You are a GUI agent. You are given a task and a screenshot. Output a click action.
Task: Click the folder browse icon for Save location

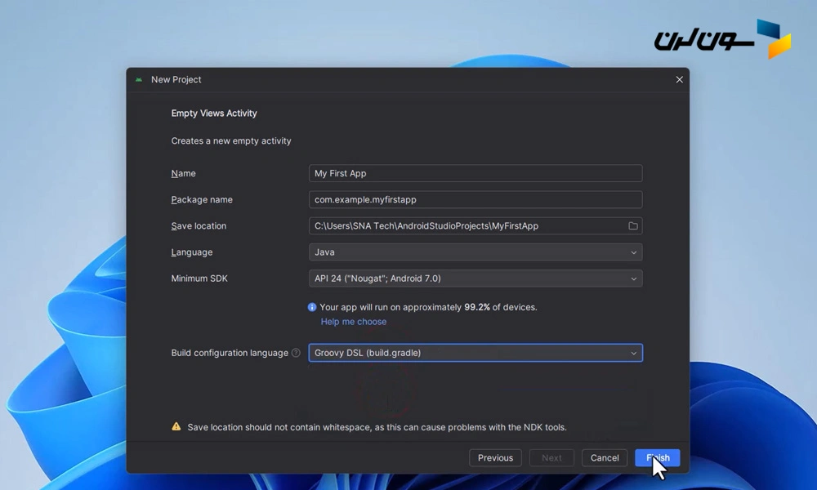pos(632,226)
